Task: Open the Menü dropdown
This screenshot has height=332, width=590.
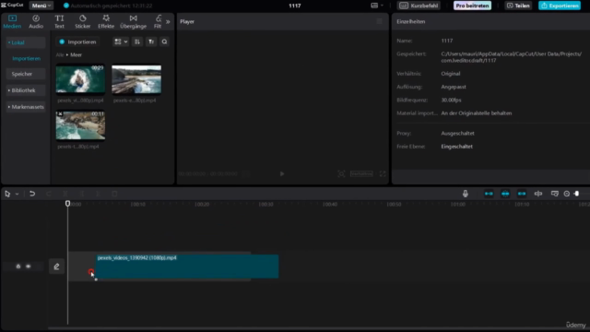Action: pyautogui.click(x=41, y=6)
